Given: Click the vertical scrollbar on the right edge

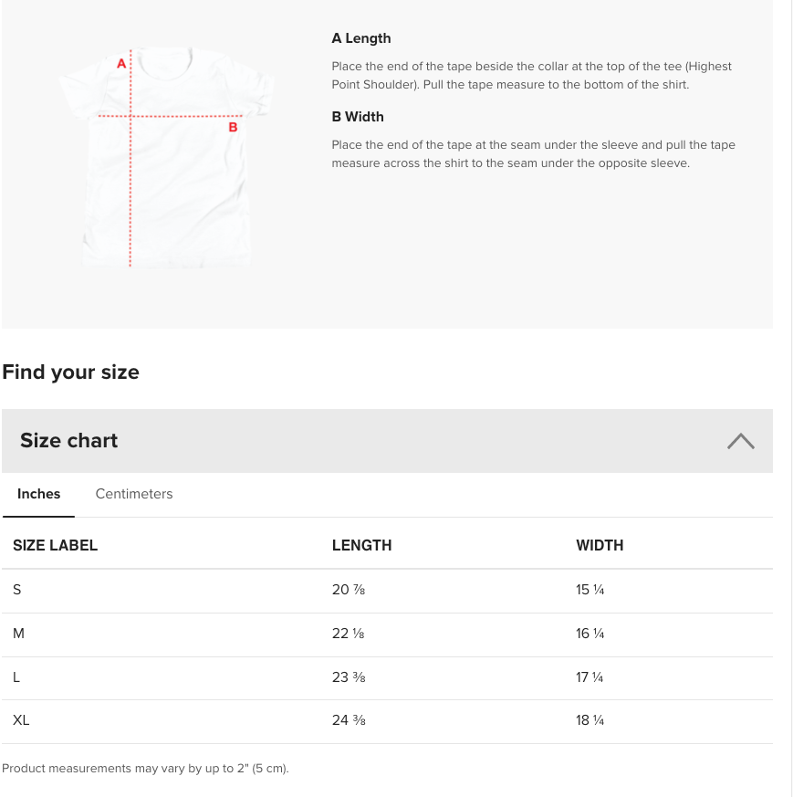Looking at the screenshot, I should point(791,398).
